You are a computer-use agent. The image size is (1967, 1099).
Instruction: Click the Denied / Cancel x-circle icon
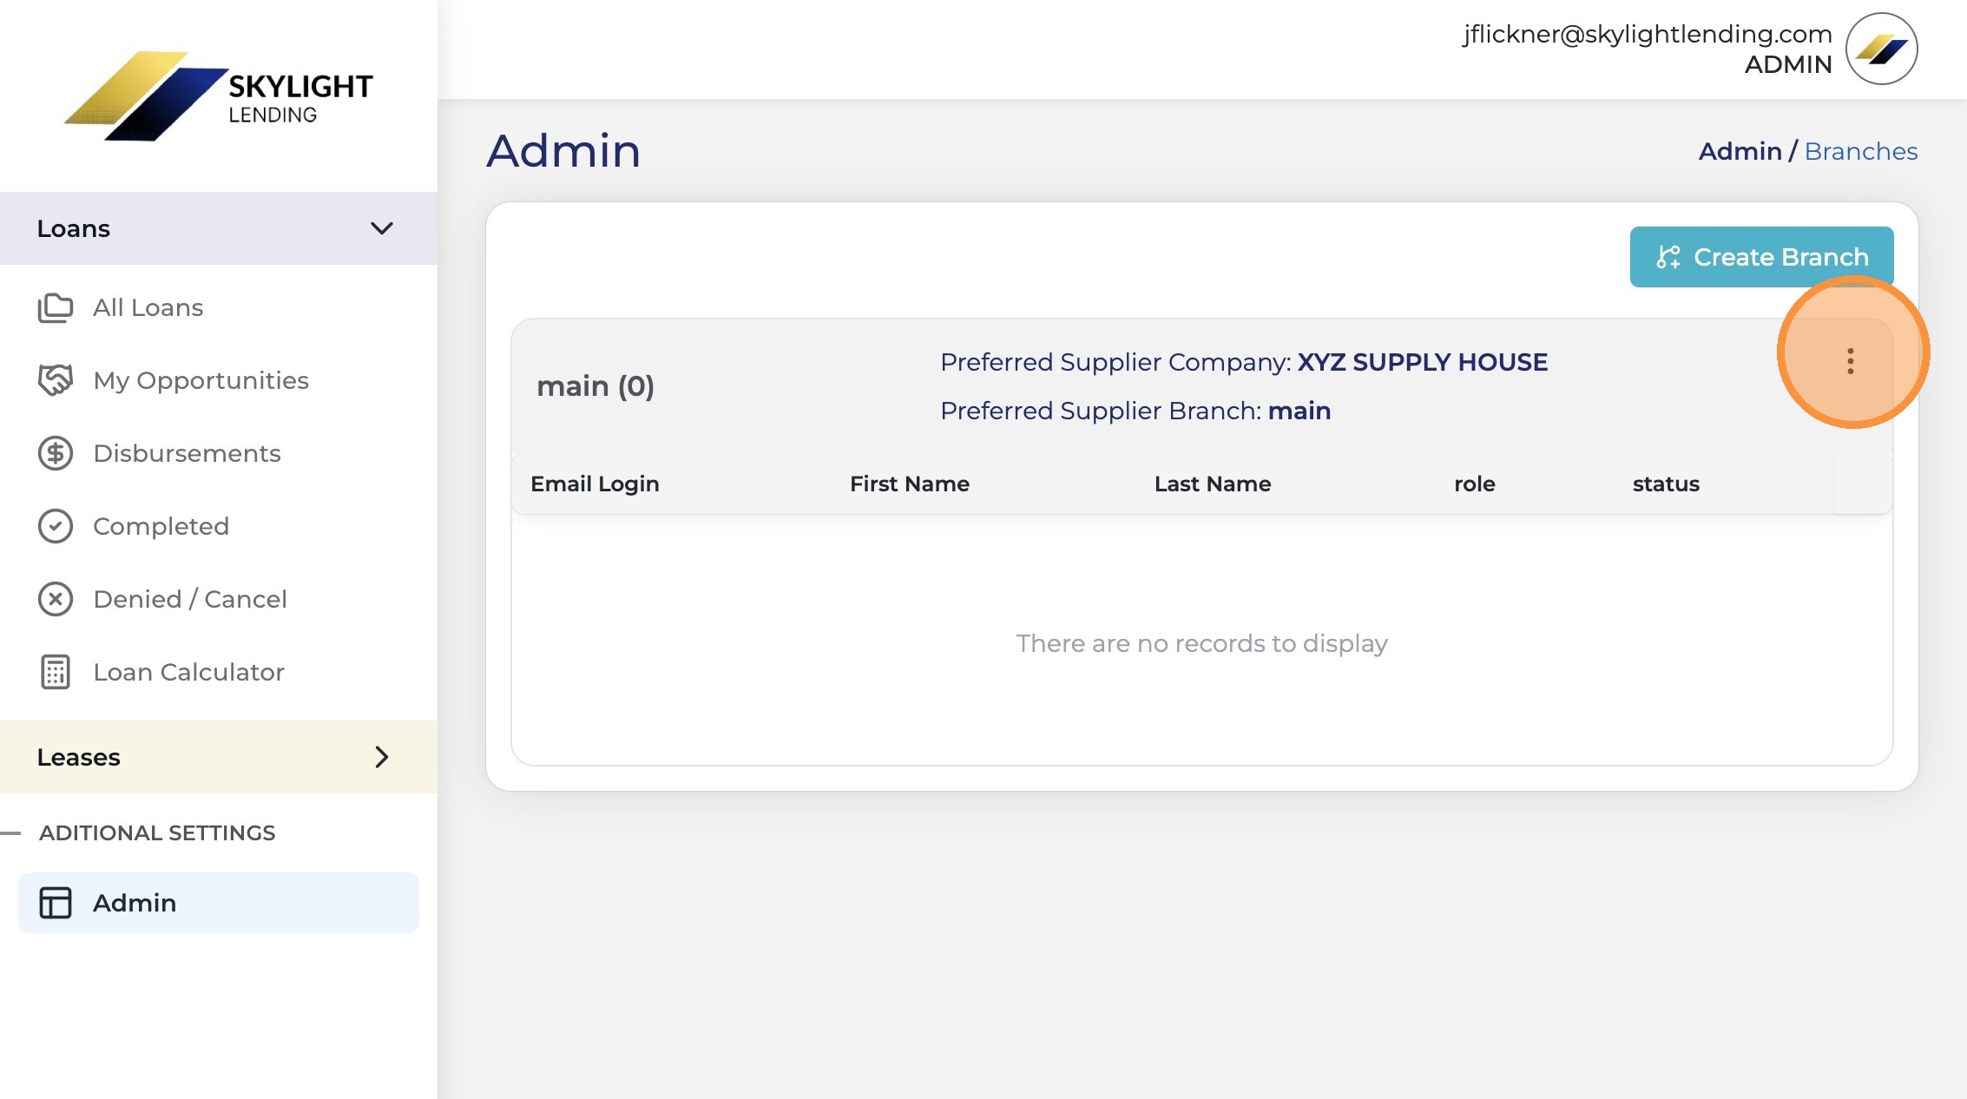pyautogui.click(x=56, y=599)
